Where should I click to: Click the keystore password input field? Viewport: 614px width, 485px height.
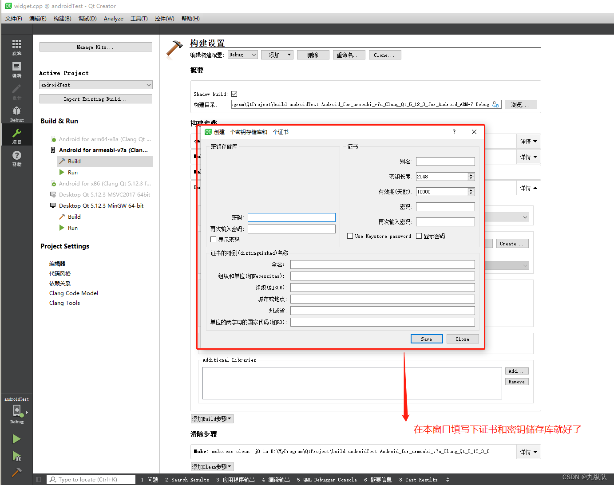point(292,217)
